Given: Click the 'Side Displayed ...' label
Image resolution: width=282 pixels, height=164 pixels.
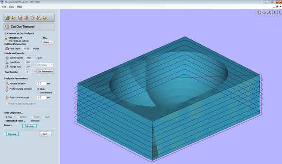Looking at the screenshot, I should [x=14, y=112].
